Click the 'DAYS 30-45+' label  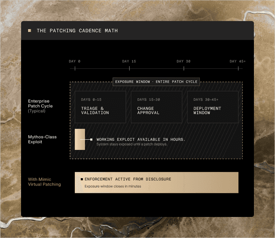206,100
